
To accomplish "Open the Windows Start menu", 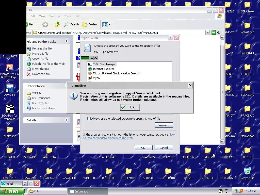I will tap(12, 191).
